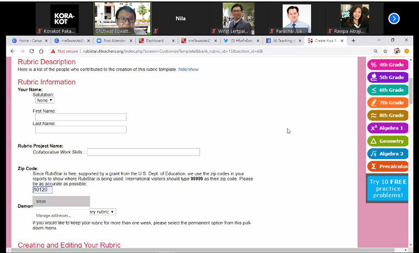Click the First Name text field
The height and width of the screenshot is (253, 419).
[x=80, y=117]
